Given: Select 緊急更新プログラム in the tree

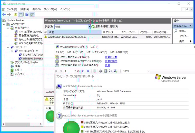Looking at the screenshot, I should [29, 36].
